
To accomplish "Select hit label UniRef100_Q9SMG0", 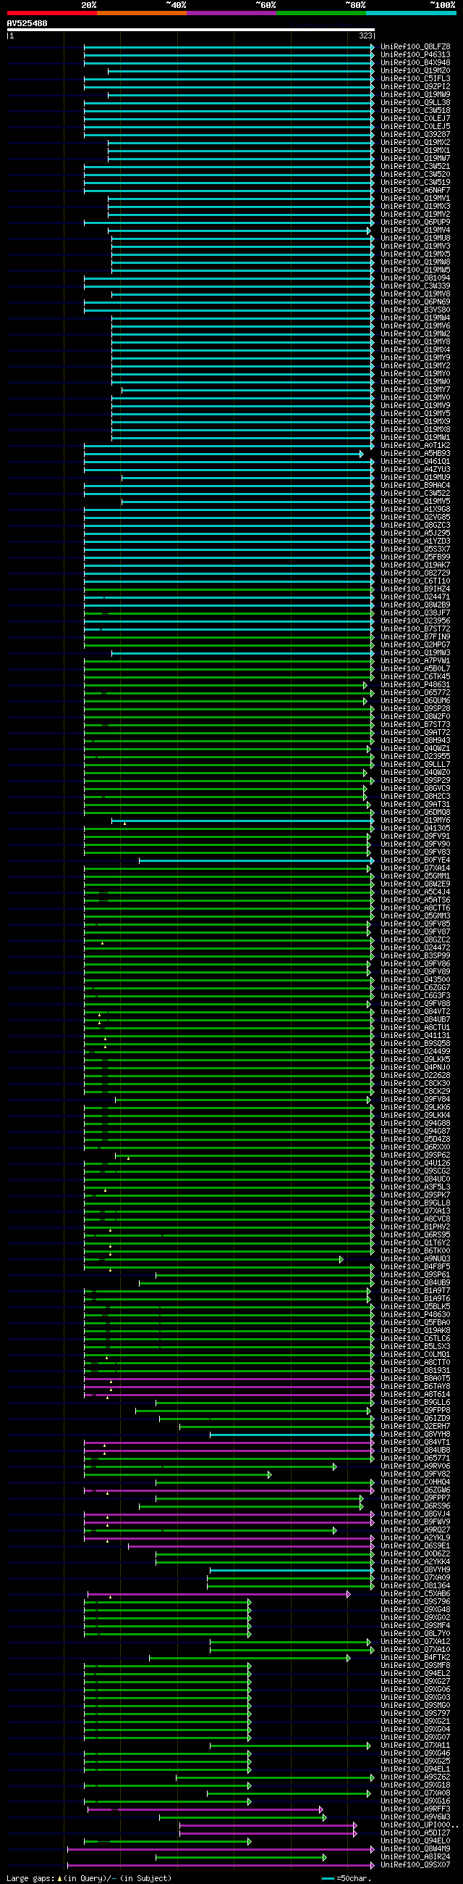I will 415,1706.
